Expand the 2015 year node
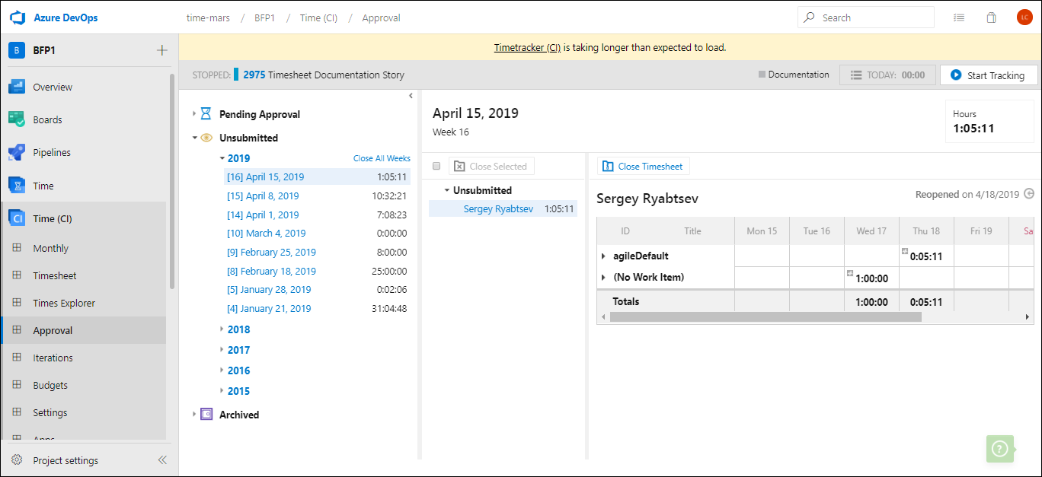 point(222,391)
